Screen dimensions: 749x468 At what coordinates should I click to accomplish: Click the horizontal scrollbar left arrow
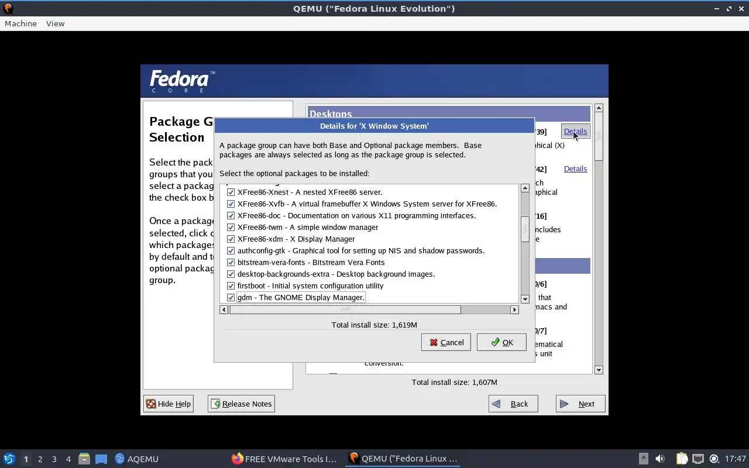click(224, 309)
